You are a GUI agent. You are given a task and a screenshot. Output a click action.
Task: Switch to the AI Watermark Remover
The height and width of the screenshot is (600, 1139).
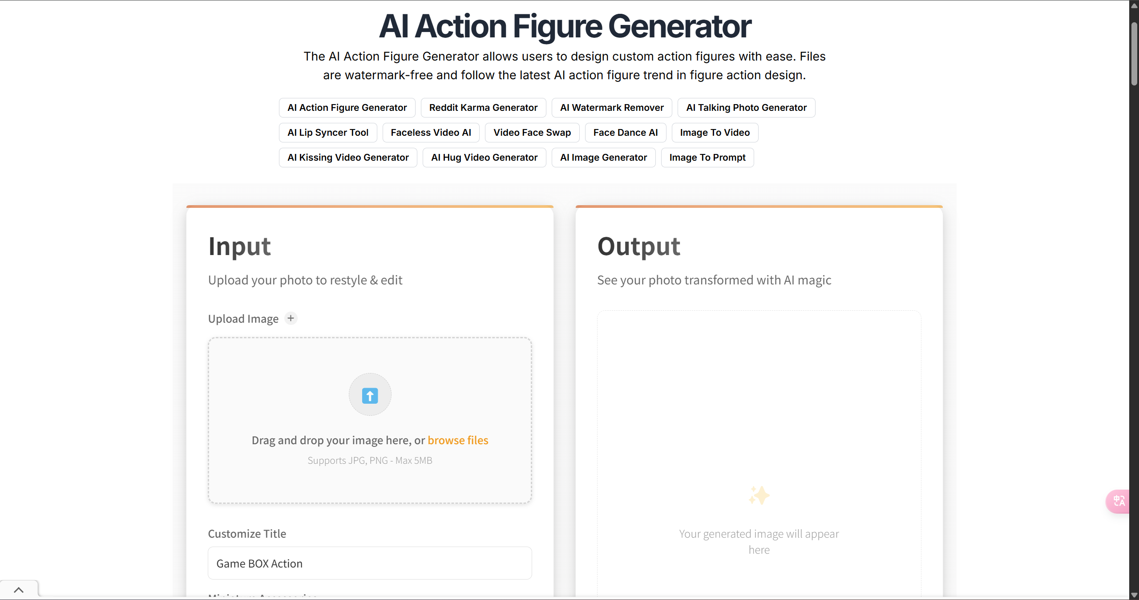click(x=611, y=108)
